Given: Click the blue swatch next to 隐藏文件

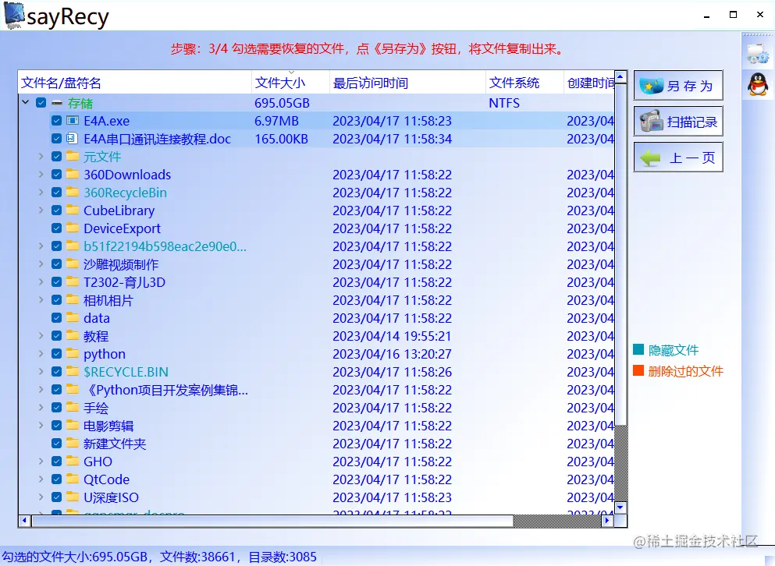Looking at the screenshot, I should pyautogui.click(x=640, y=351).
